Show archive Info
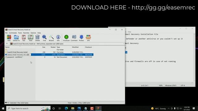198x111 pixels. click(x=58, y=38)
